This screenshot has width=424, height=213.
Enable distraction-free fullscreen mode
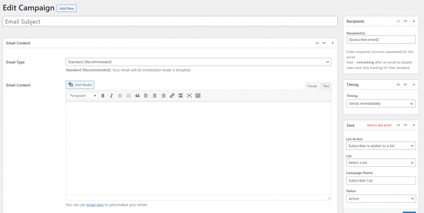189,95
